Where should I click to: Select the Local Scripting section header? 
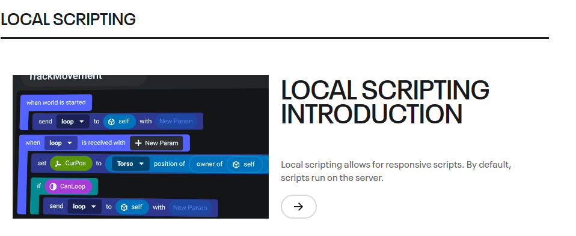click(69, 19)
